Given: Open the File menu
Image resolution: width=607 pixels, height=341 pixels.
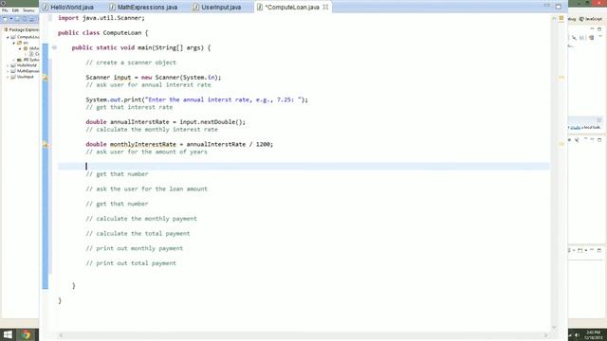Looking at the screenshot, I should tap(5, 10).
